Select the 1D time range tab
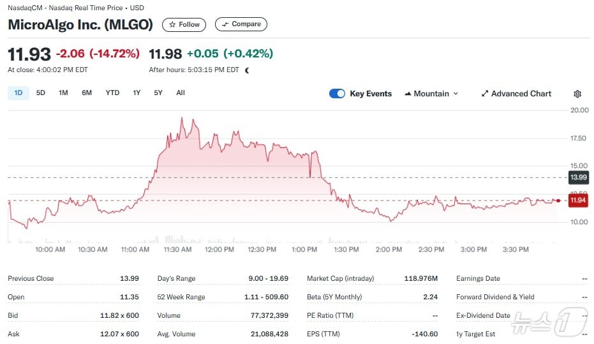The image size is (594, 344). (19, 93)
